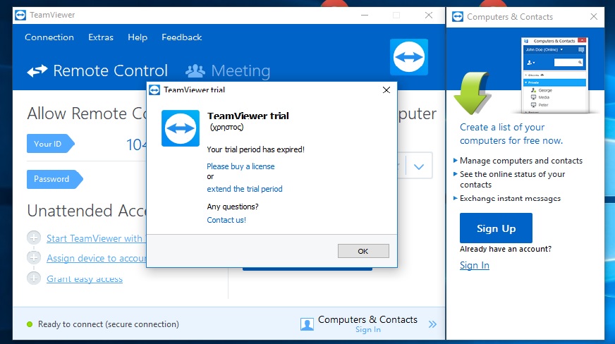
Task: Click the TeamViewer icon in main title bar
Action: (x=20, y=16)
